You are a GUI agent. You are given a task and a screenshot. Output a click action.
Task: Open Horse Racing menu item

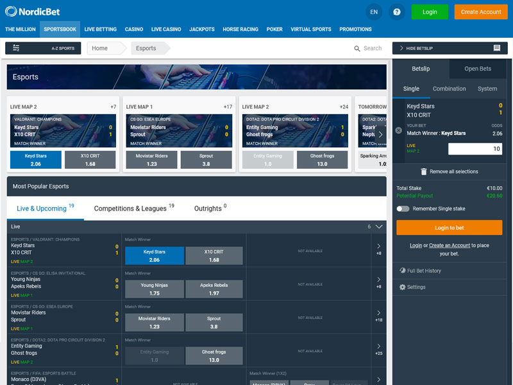(240, 29)
